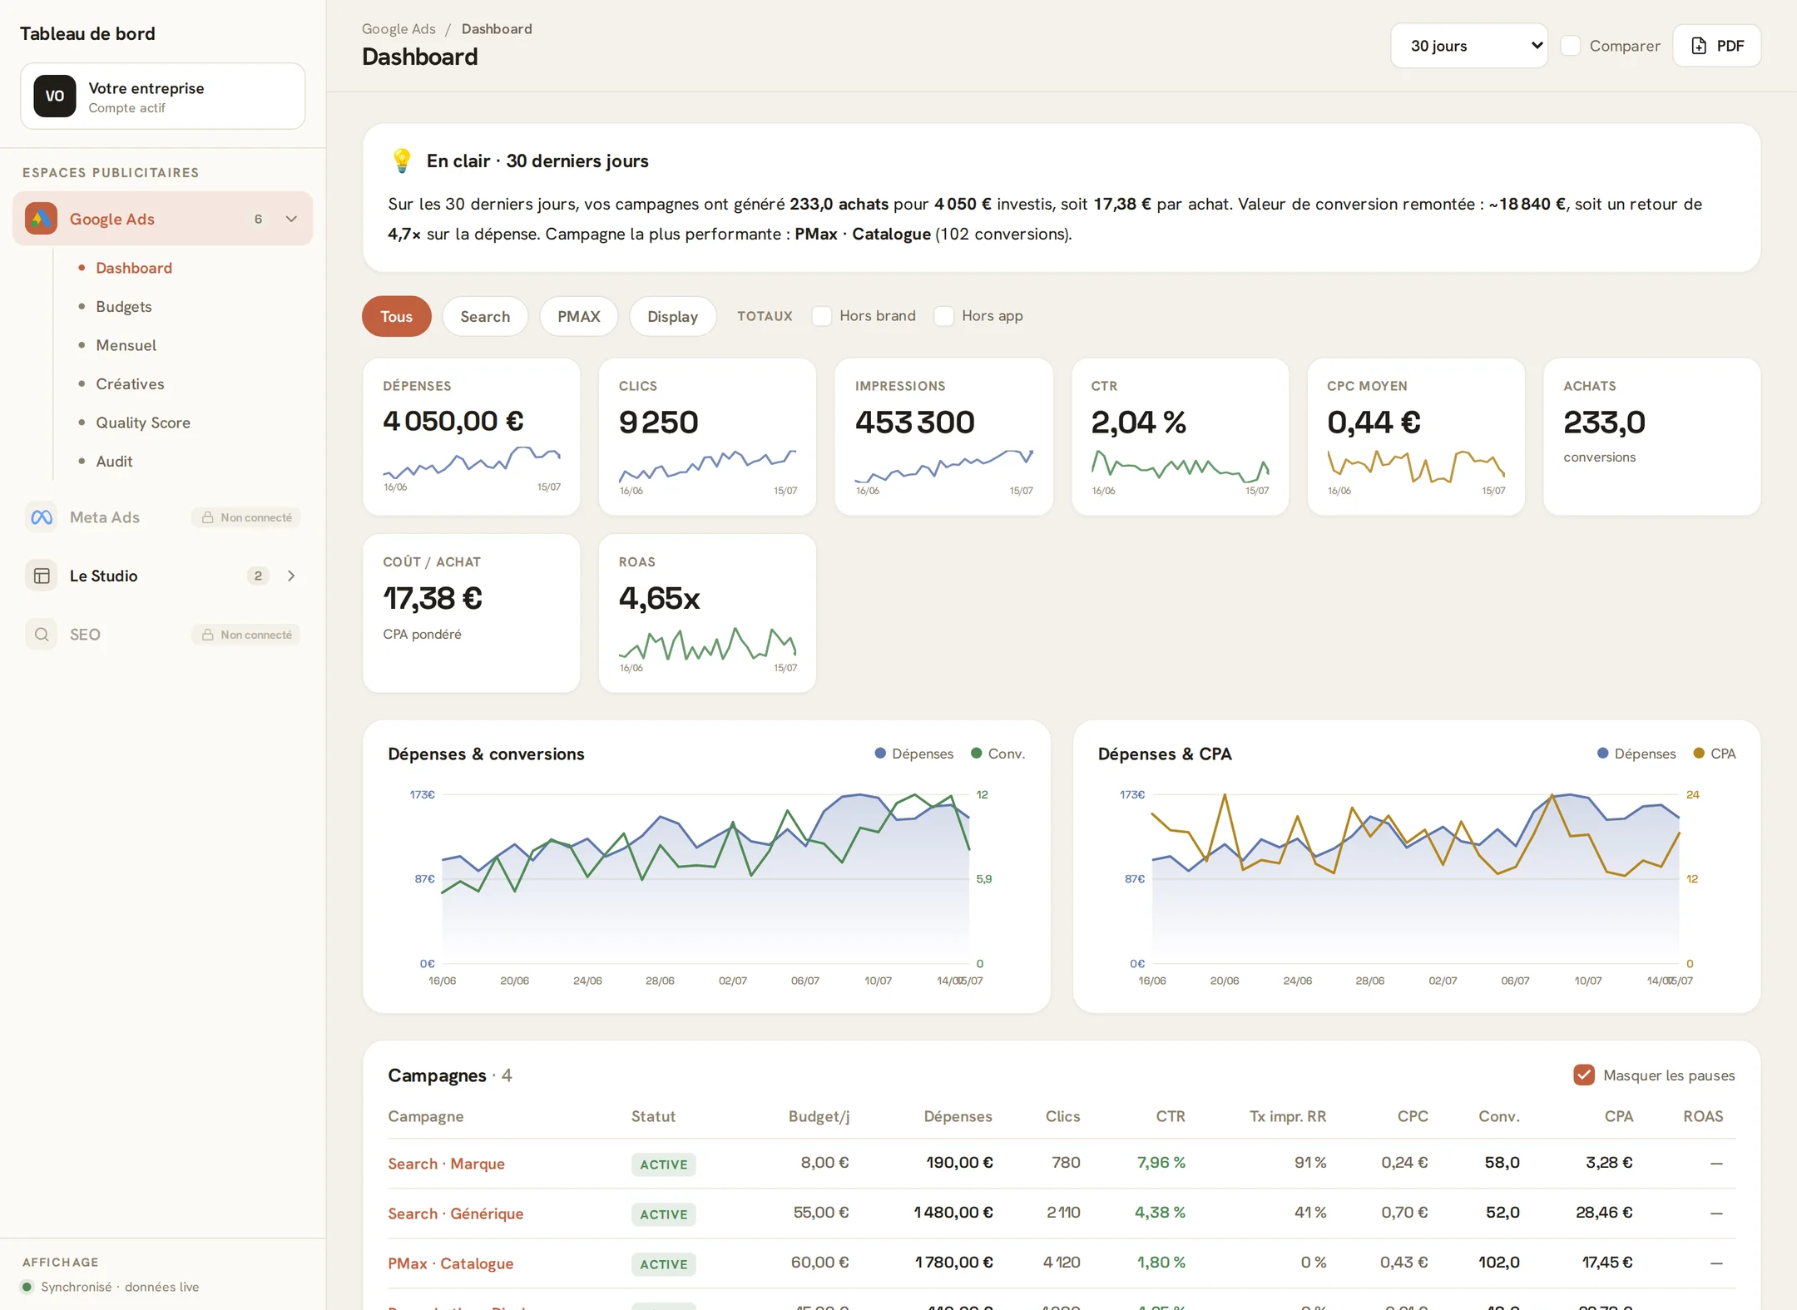Screen dimensions: 1797x1310
Task: Click the 7,96 % CTR value
Action: coord(1161,1162)
